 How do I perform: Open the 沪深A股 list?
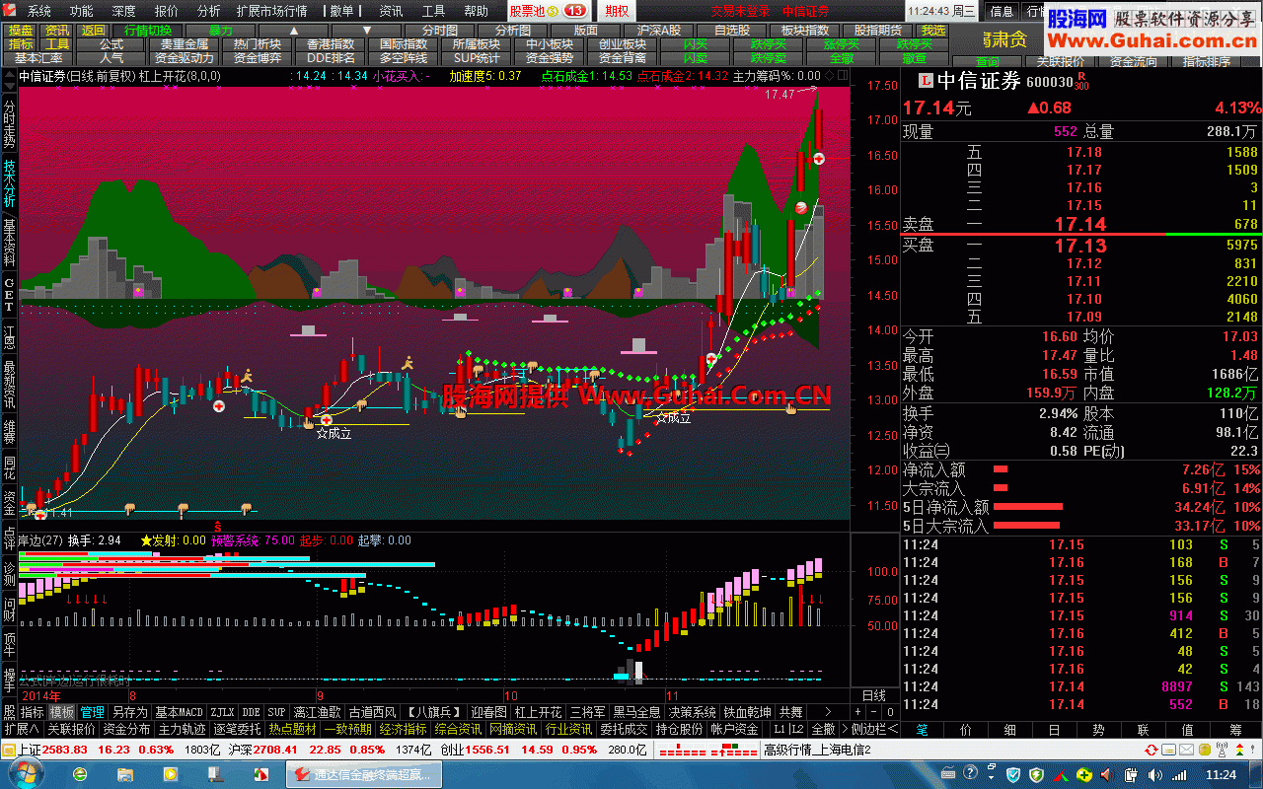659,31
